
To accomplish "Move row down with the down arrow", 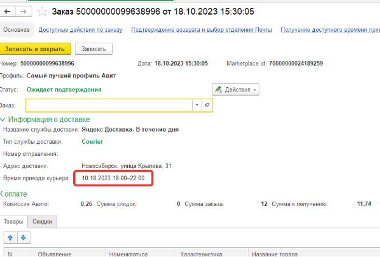I will tap(23, 237).
